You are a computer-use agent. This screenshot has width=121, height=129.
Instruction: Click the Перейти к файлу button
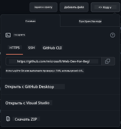point(43,7)
